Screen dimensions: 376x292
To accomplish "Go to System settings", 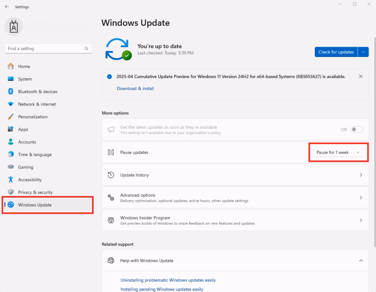I will 48,79.
